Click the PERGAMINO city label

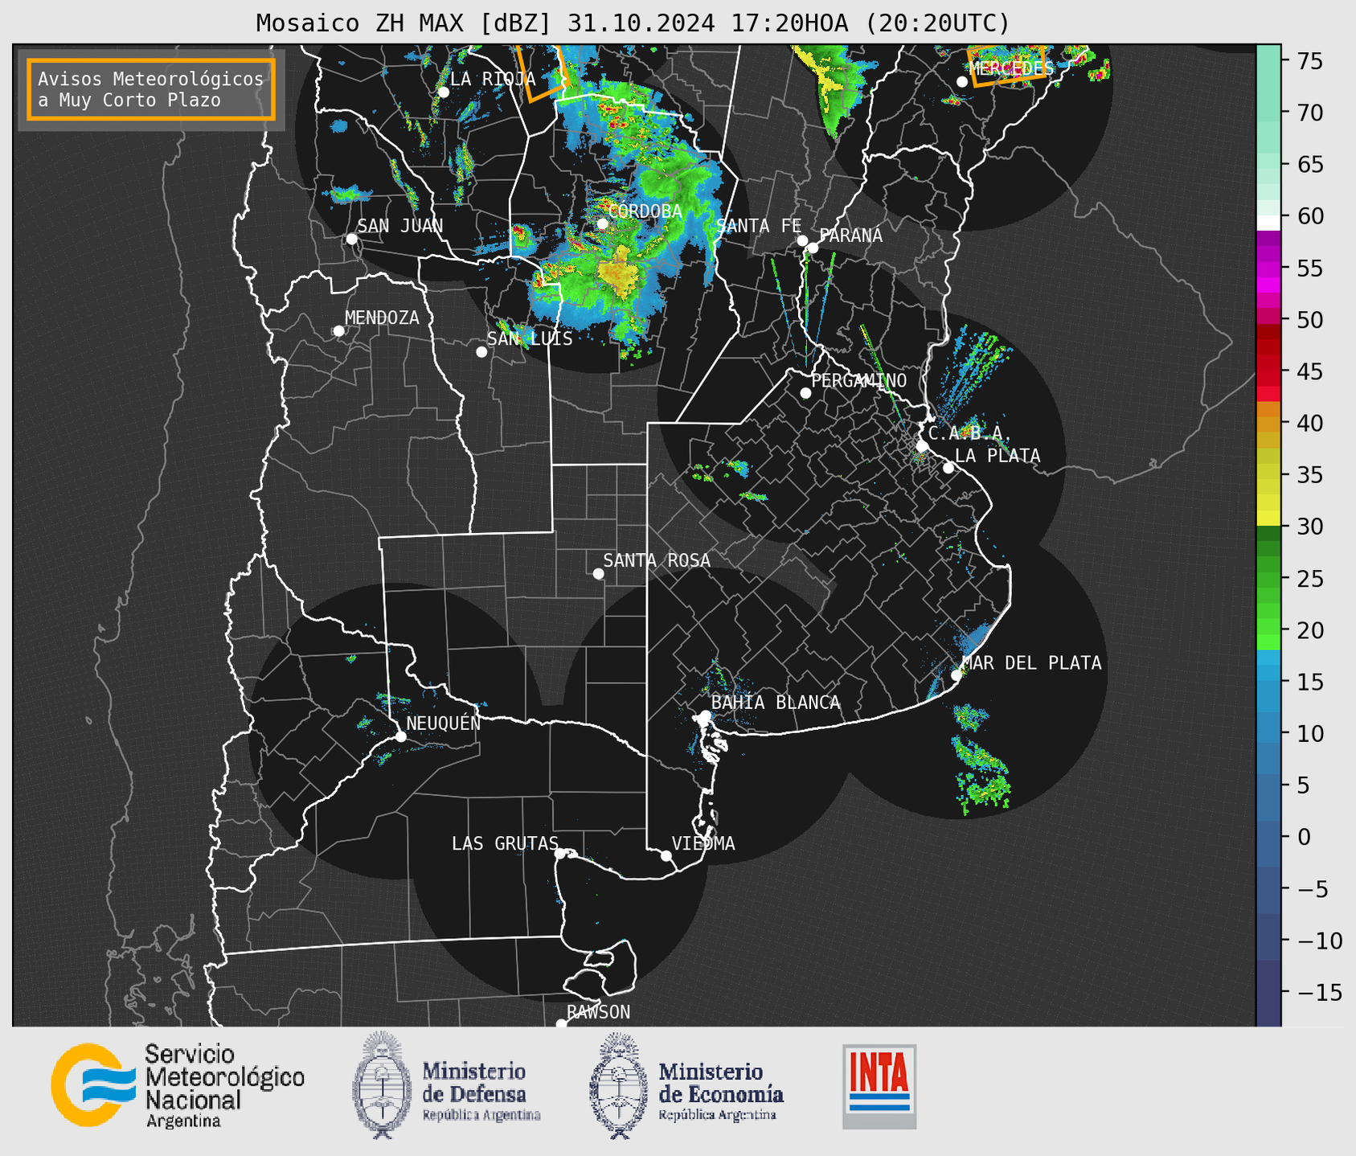859,380
